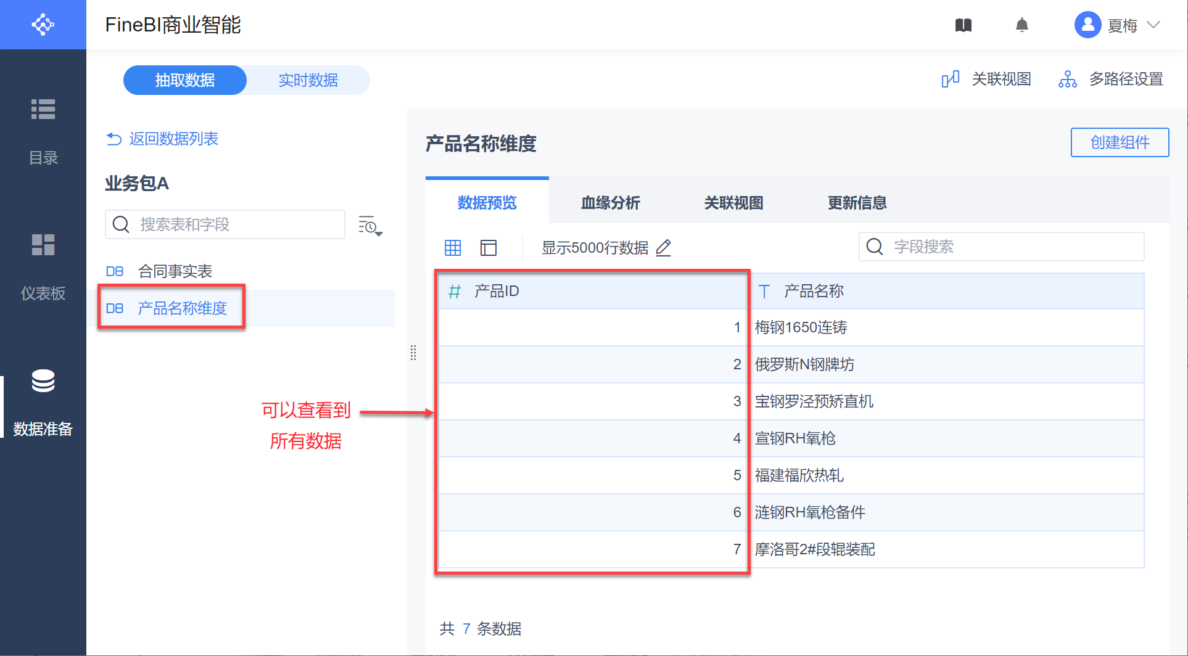Open notifications bell icon

click(x=1021, y=25)
